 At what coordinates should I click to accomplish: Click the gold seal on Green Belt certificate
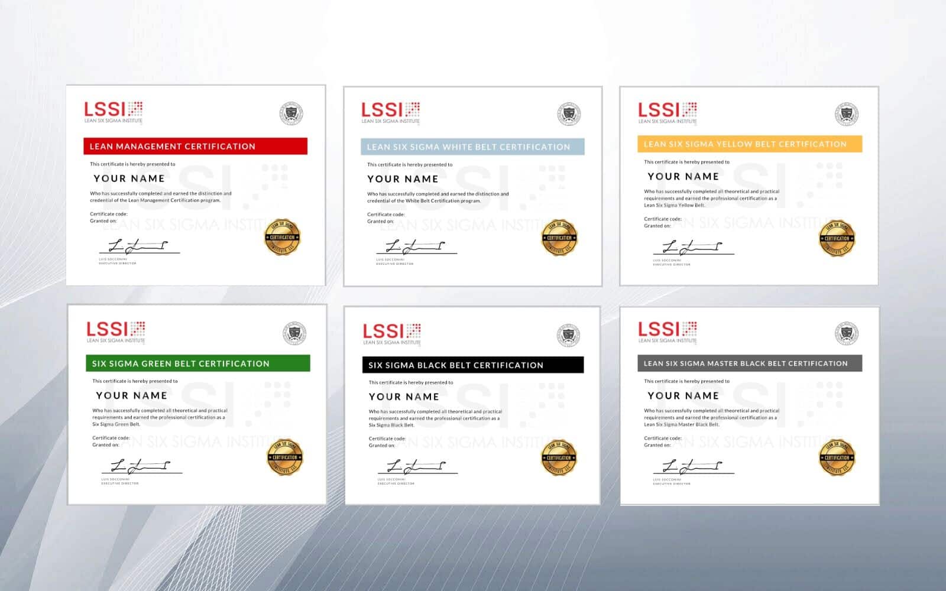click(285, 457)
